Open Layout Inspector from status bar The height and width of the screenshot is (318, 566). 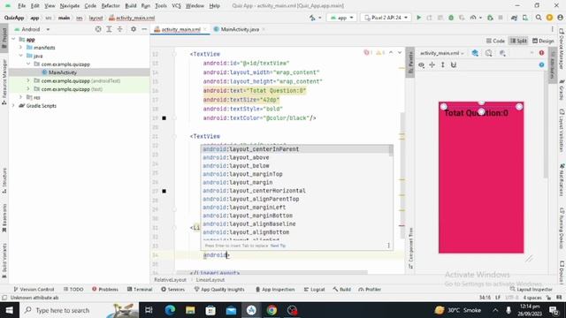[531, 289]
